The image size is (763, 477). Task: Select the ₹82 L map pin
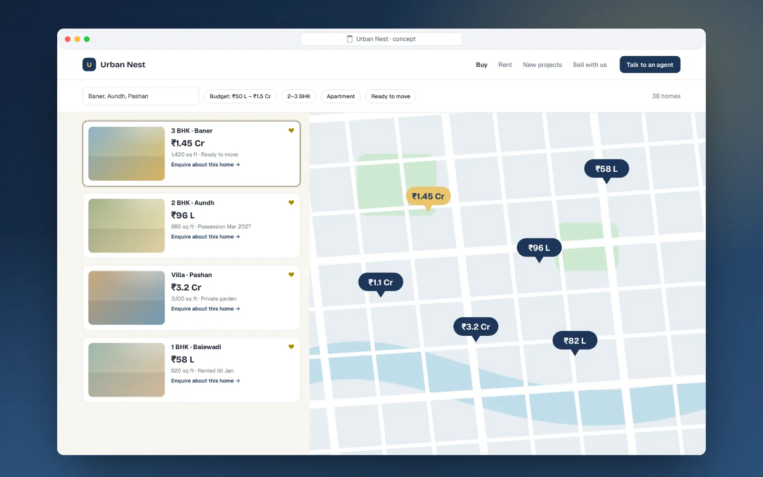(575, 341)
